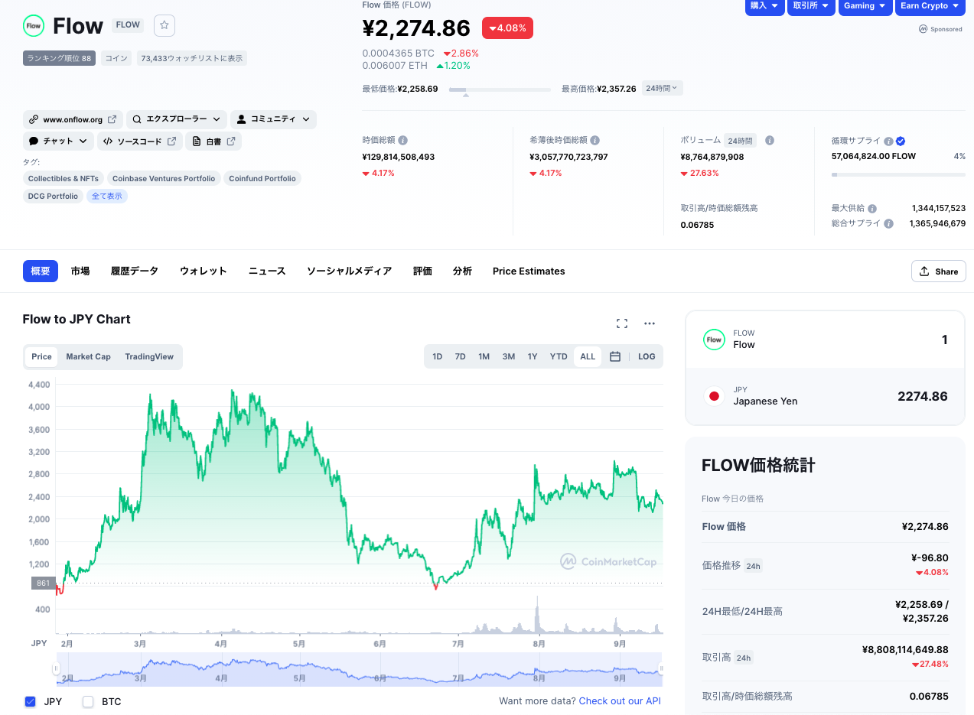The height and width of the screenshot is (715, 974).
Task: Uncheck the JPY checkbox under the chart
Action: [31, 701]
